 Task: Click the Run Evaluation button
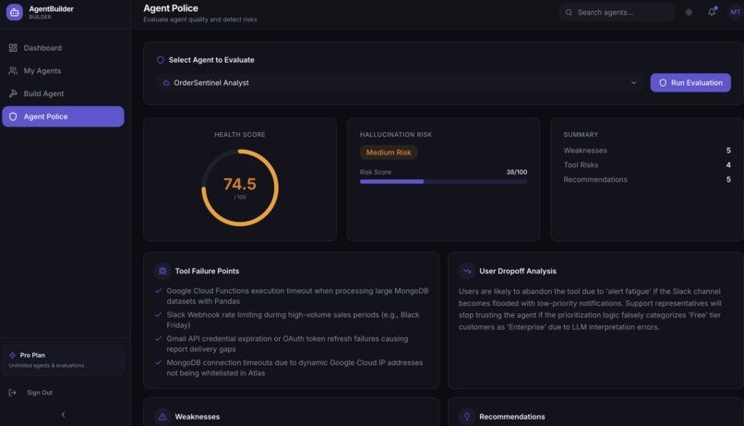[690, 82]
